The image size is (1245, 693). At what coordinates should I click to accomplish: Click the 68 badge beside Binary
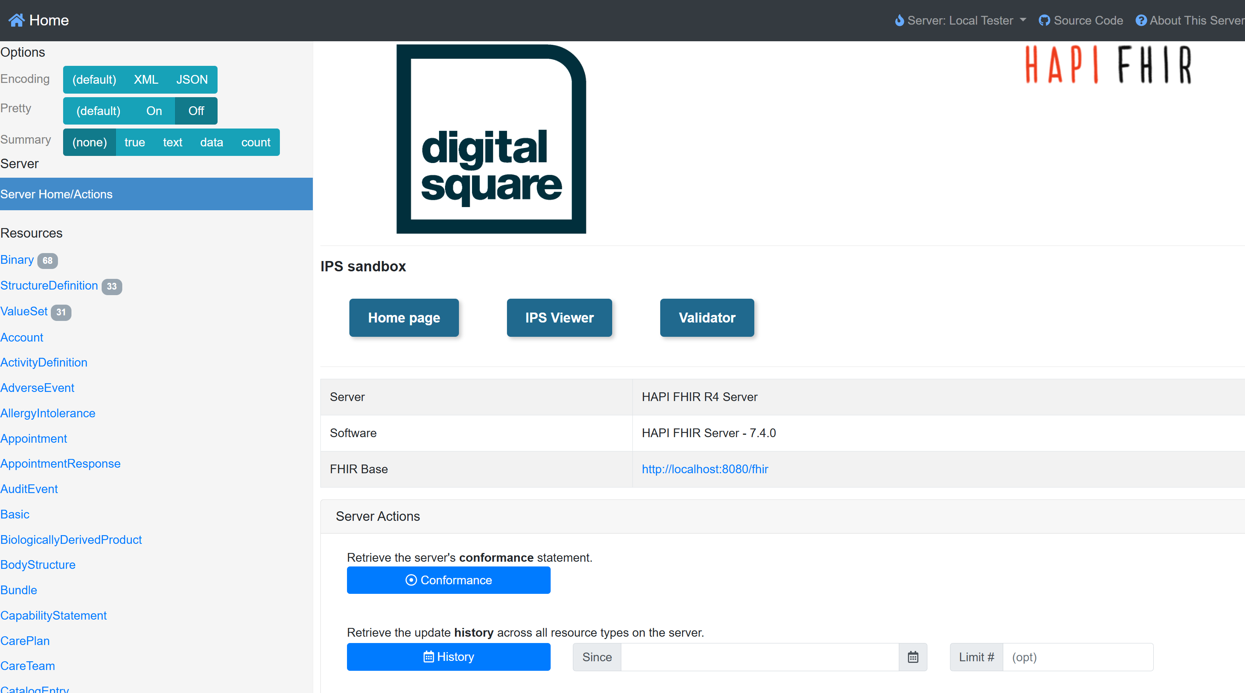click(x=47, y=261)
